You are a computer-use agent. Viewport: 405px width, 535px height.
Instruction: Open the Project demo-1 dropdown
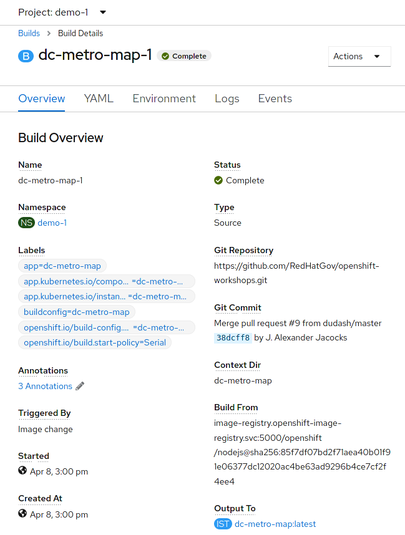[62, 12]
